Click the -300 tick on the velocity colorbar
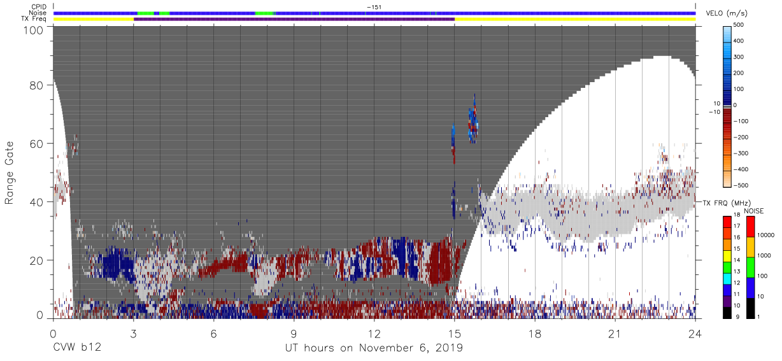 click(x=742, y=153)
